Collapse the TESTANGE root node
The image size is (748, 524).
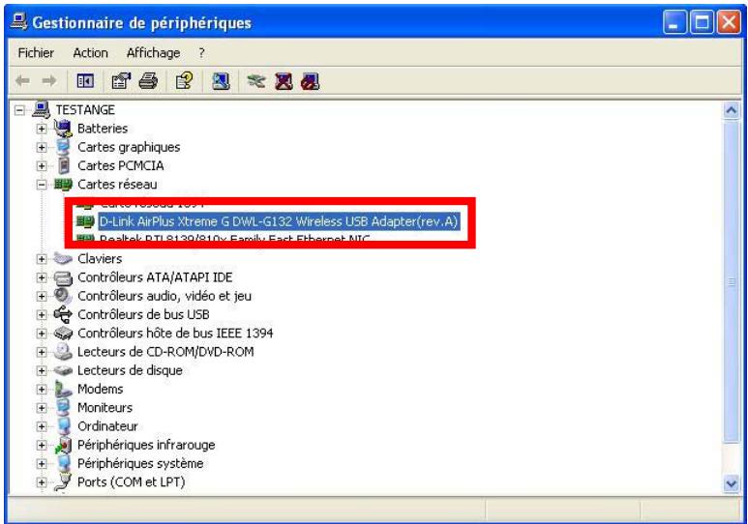tap(19, 110)
